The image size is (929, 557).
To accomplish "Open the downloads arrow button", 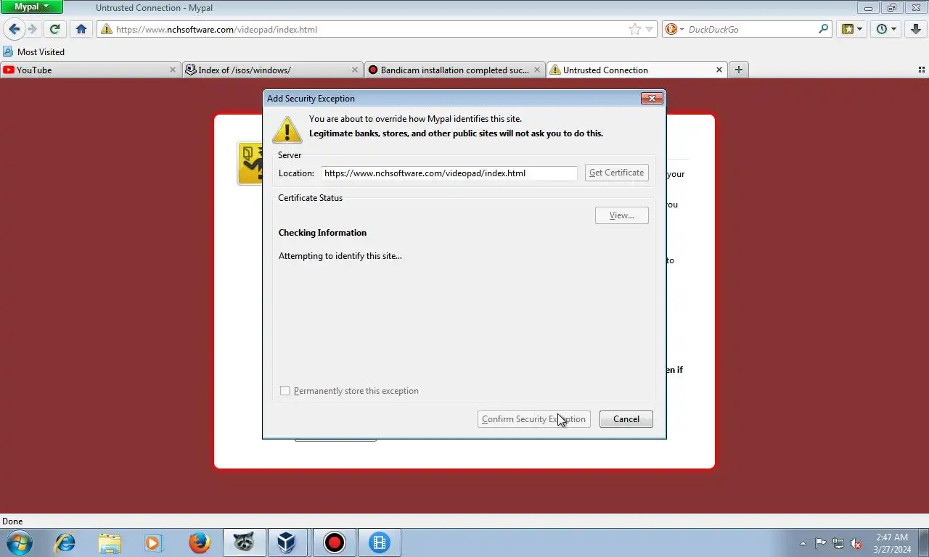I will point(916,29).
